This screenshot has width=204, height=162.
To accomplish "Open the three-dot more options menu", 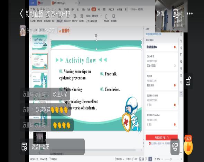I will pos(190,13).
